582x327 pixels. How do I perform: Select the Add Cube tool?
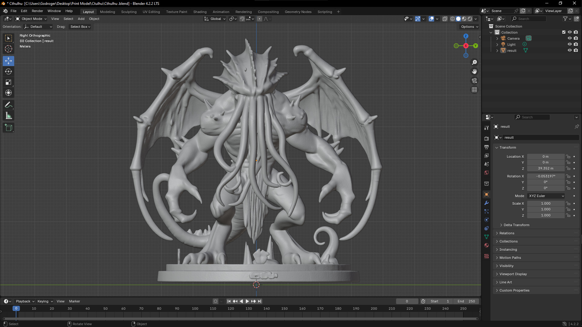coord(8,128)
